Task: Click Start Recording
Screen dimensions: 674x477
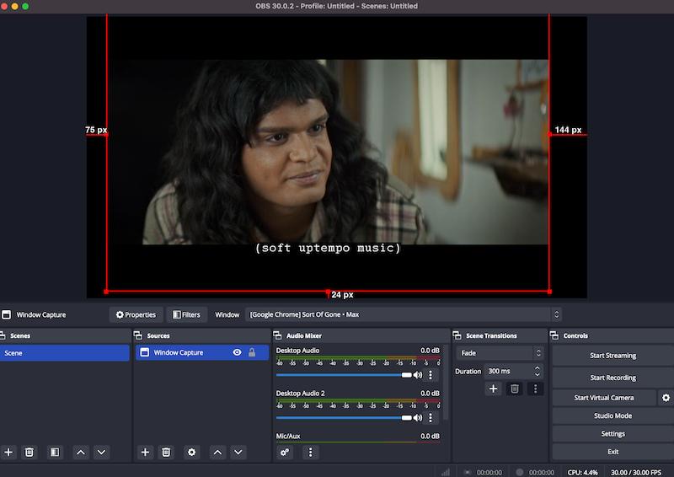Action: click(x=613, y=378)
